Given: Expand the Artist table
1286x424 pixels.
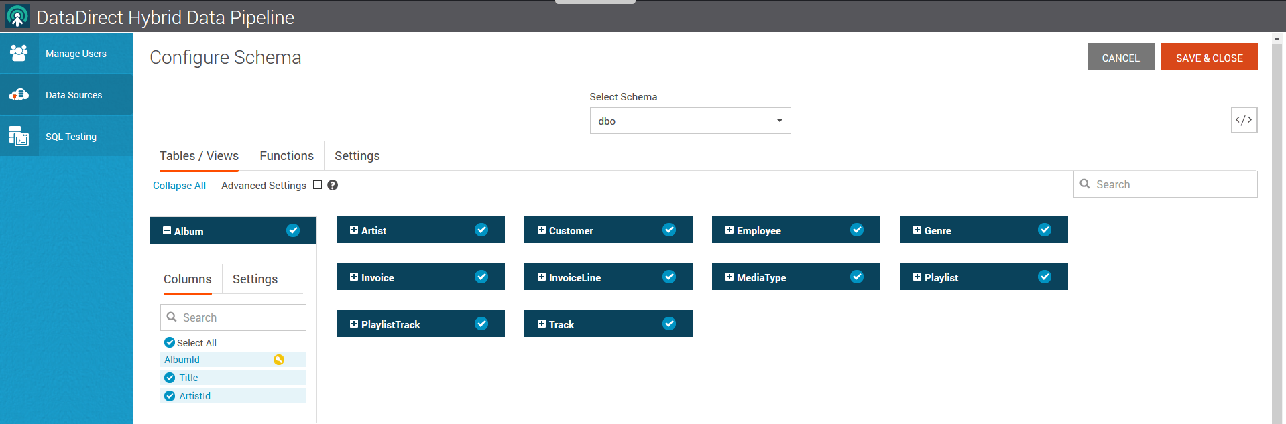Looking at the screenshot, I should pyautogui.click(x=354, y=230).
